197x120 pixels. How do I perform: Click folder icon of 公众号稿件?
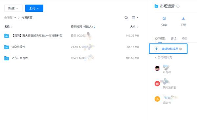click(x=7, y=47)
